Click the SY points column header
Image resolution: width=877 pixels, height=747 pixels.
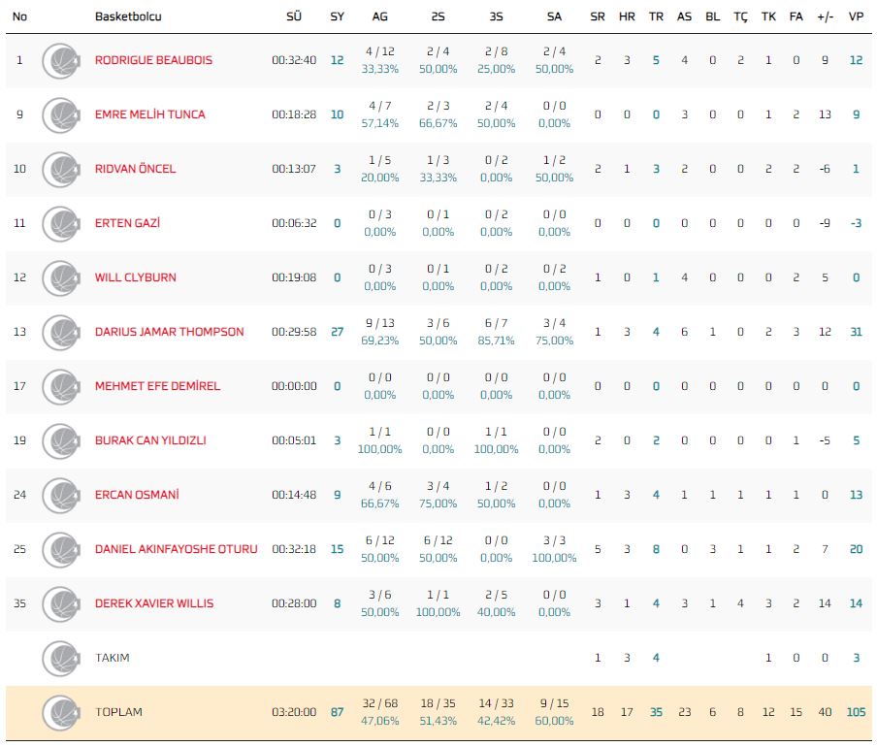click(337, 16)
